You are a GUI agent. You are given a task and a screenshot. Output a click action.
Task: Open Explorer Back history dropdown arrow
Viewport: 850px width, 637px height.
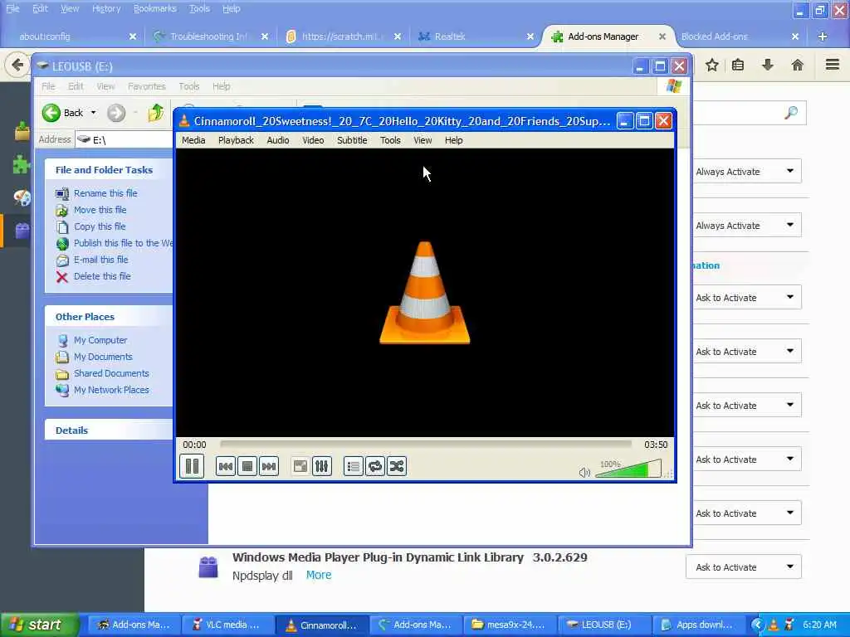coord(93,113)
